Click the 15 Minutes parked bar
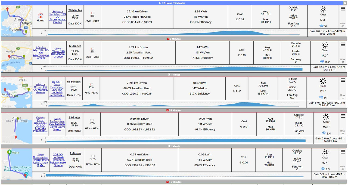Image resolution: width=348 pixels, height=185 pixels. tap(174, 182)
